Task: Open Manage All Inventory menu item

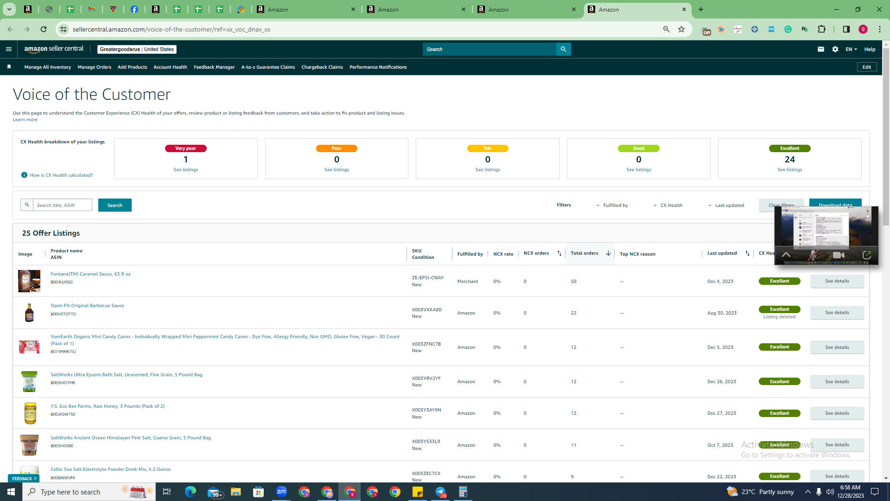Action: (48, 67)
